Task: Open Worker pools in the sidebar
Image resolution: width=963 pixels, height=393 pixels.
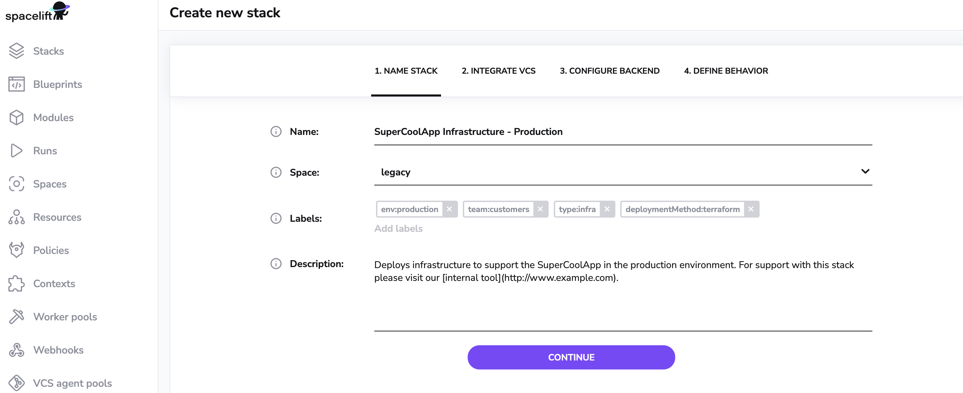Action: tap(65, 317)
